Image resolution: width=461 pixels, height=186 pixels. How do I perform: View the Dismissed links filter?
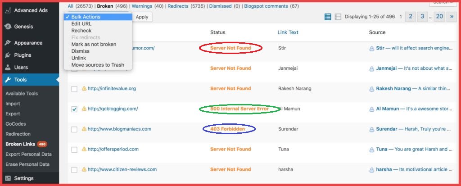pyautogui.click(x=221, y=6)
